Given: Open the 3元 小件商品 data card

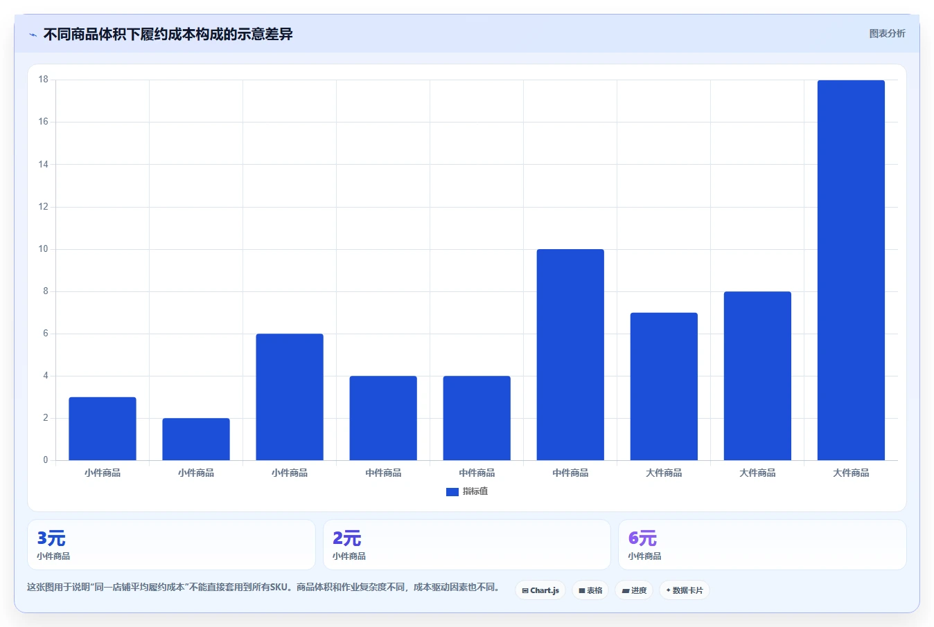Looking at the screenshot, I should (171, 545).
